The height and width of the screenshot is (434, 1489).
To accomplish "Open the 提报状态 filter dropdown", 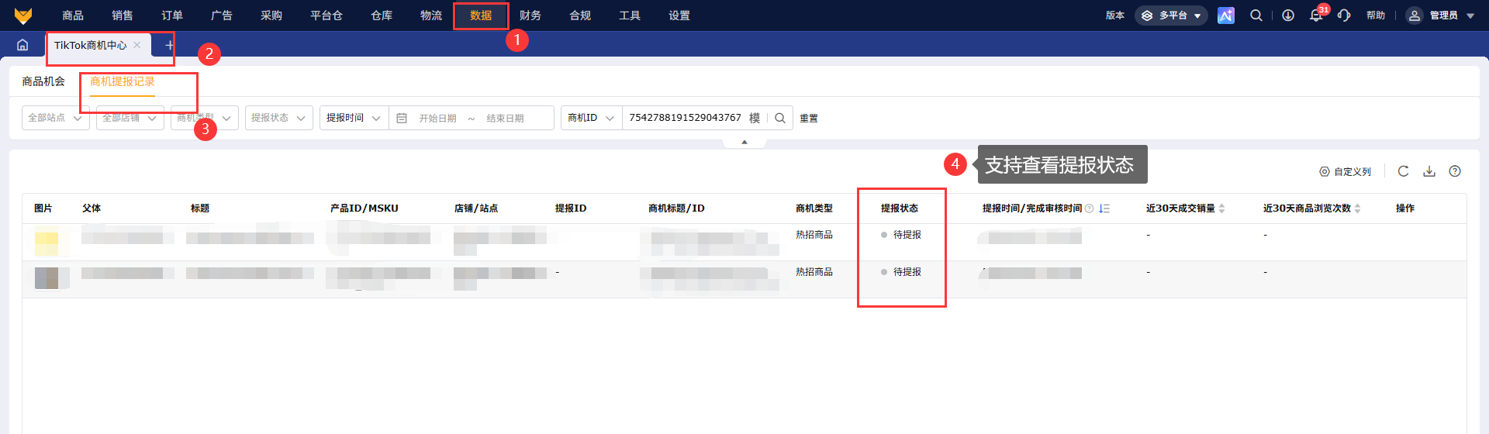I will point(279,118).
